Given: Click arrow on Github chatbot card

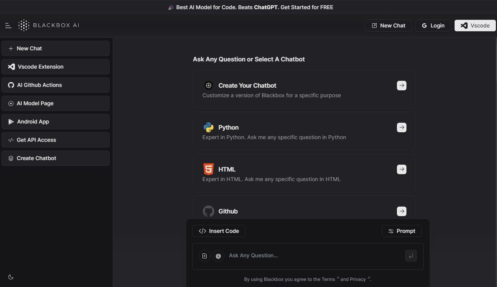Looking at the screenshot, I should (x=401, y=211).
